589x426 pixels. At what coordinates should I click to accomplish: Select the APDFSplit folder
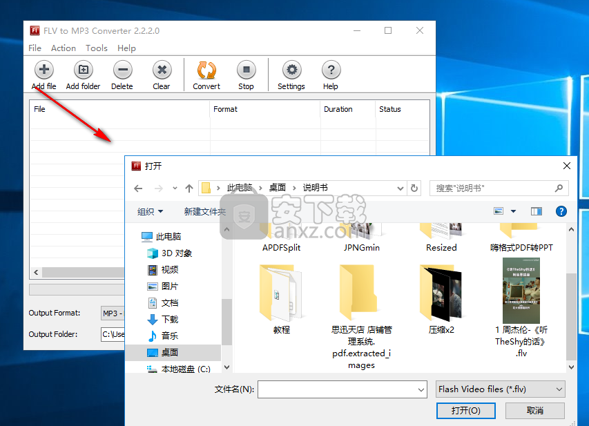[281, 238]
